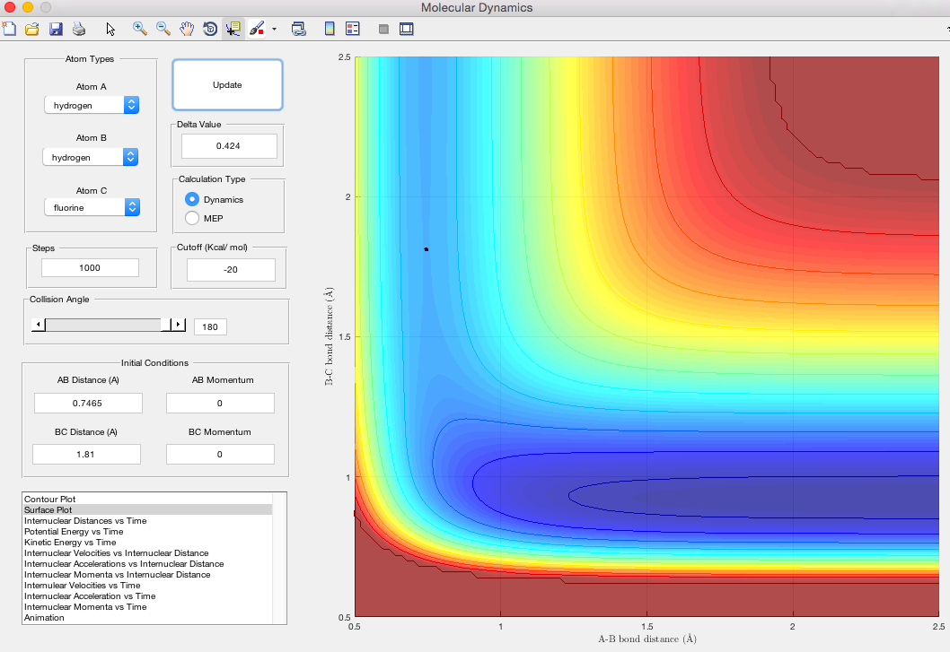This screenshot has width=950, height=652.
Task: Enable the Rotate 3D tool
Action: pos(209,29)
